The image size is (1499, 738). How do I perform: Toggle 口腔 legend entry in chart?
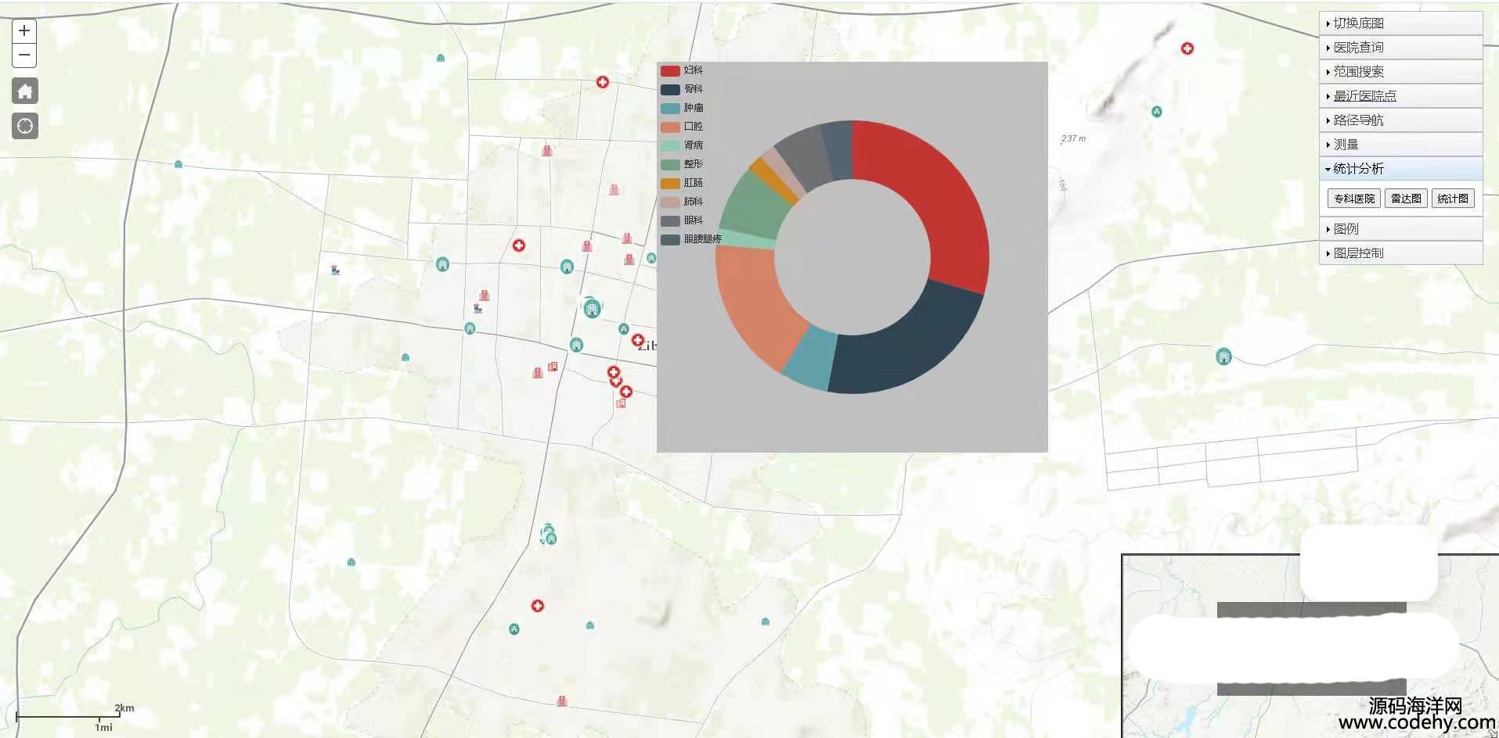coord(682,127)
